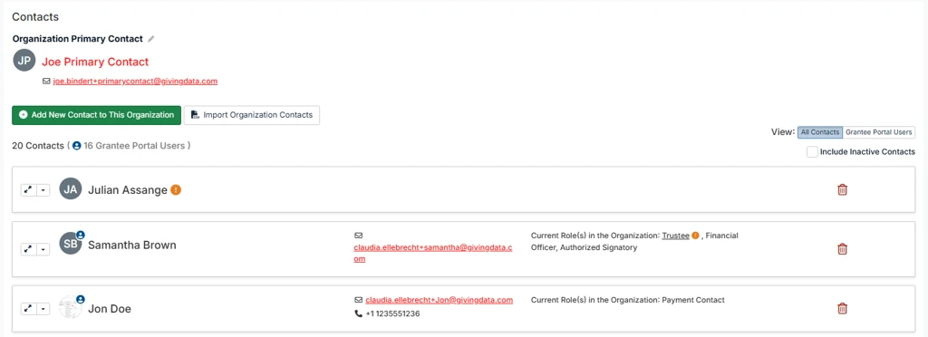Click SB avatar for Samantha Brown

tap(71, 243)
